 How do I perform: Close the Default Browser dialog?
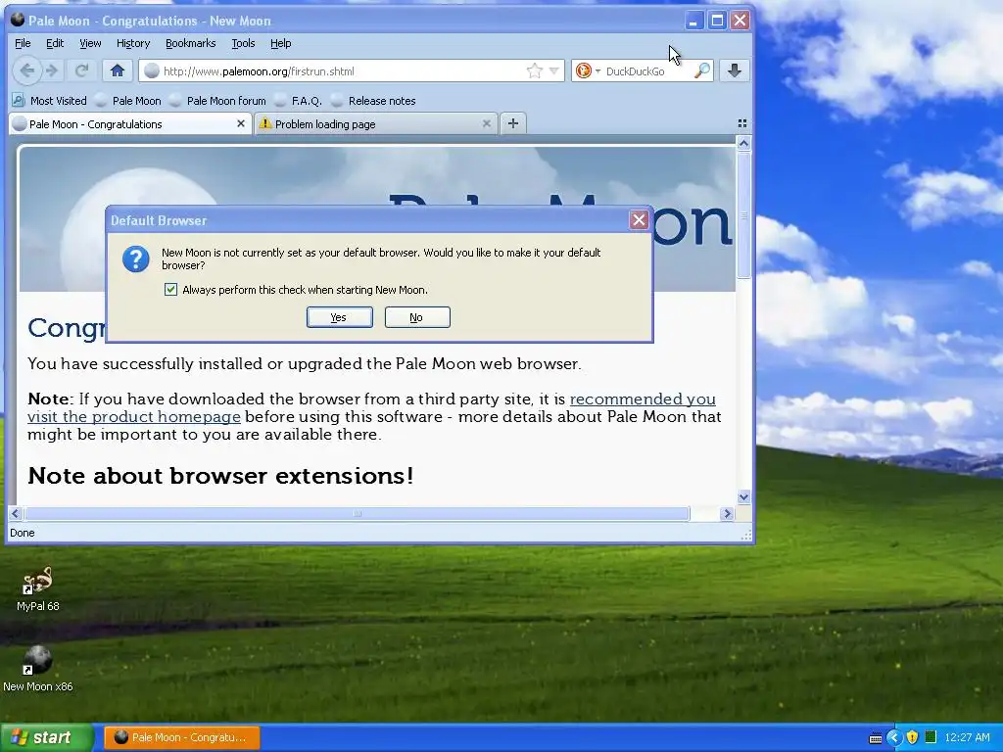click(639, 220)
